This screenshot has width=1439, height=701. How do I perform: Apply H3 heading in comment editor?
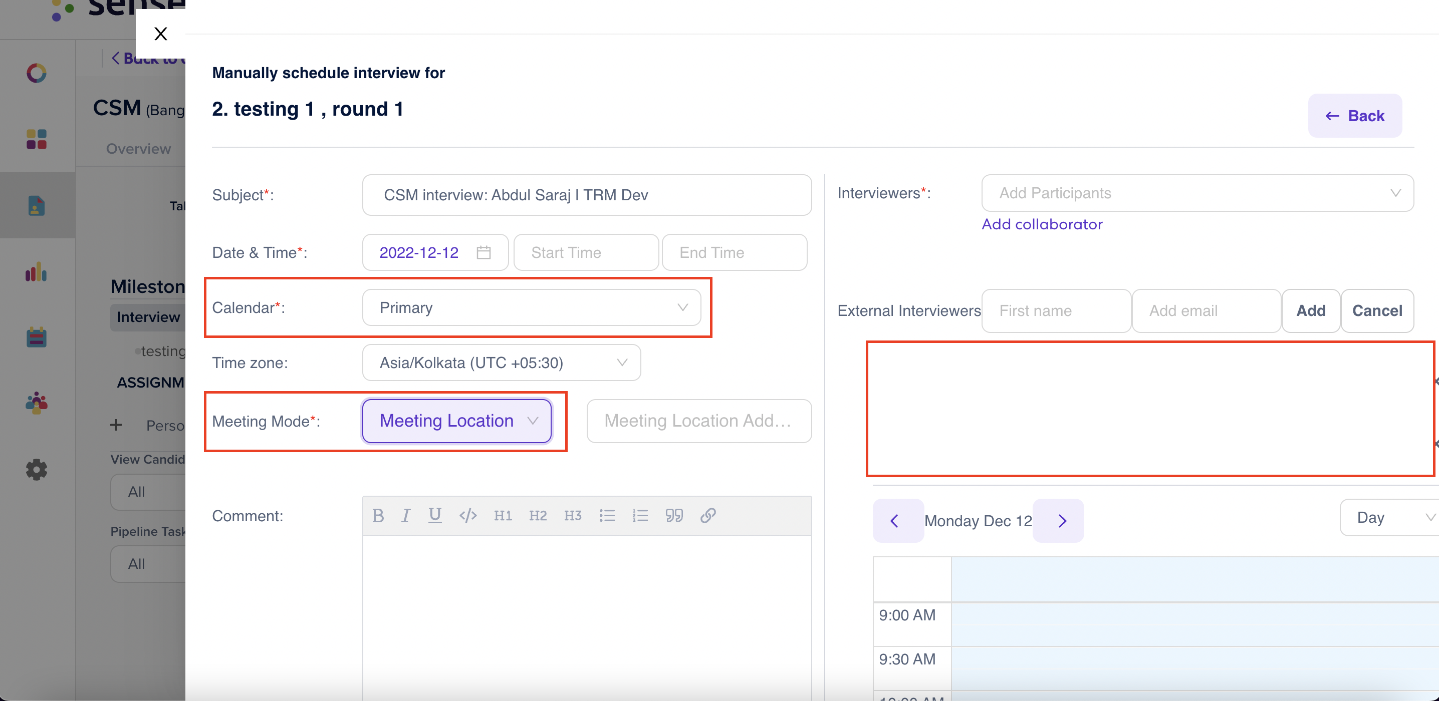tap(573, 516)
